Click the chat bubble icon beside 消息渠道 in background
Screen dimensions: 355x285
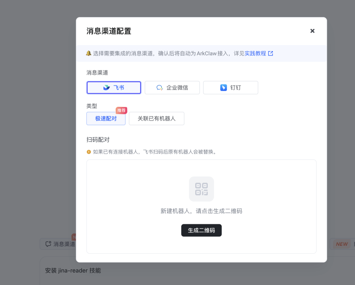point(48,244)
